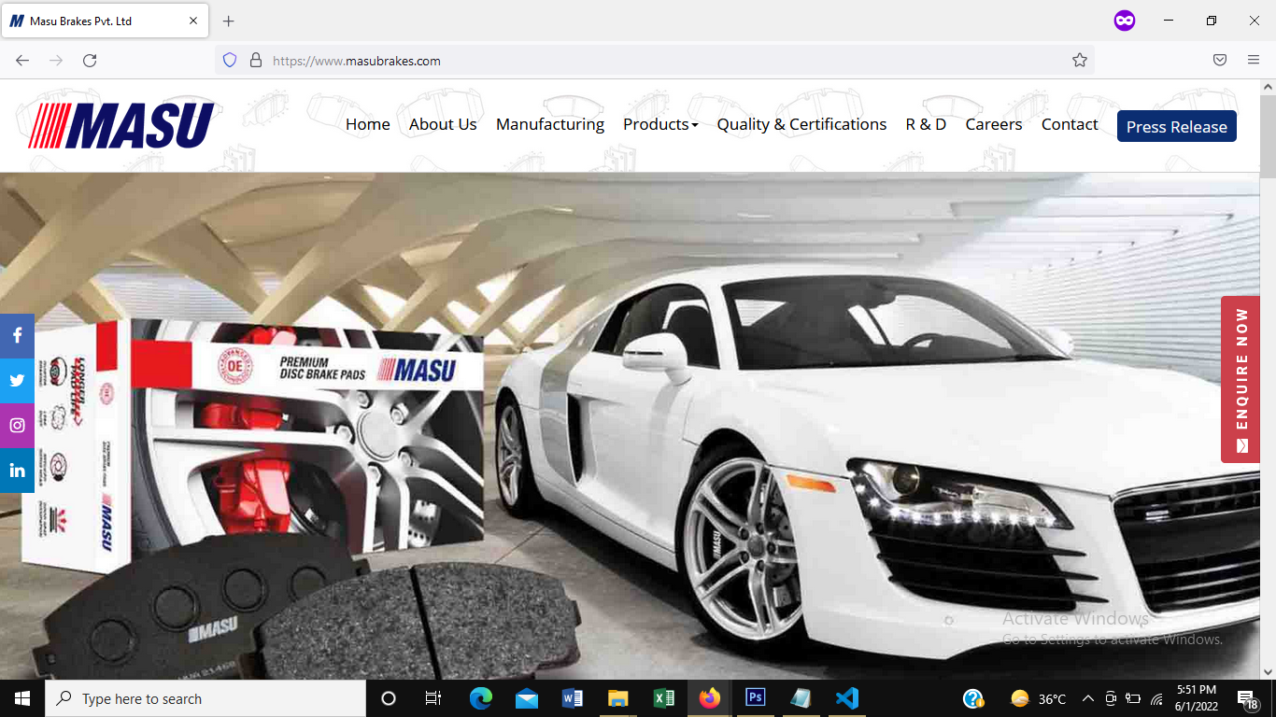Viewport: 1276px width, 717px height.
Task: Open a new tab with plus button
Action: [x=229, y=21]
